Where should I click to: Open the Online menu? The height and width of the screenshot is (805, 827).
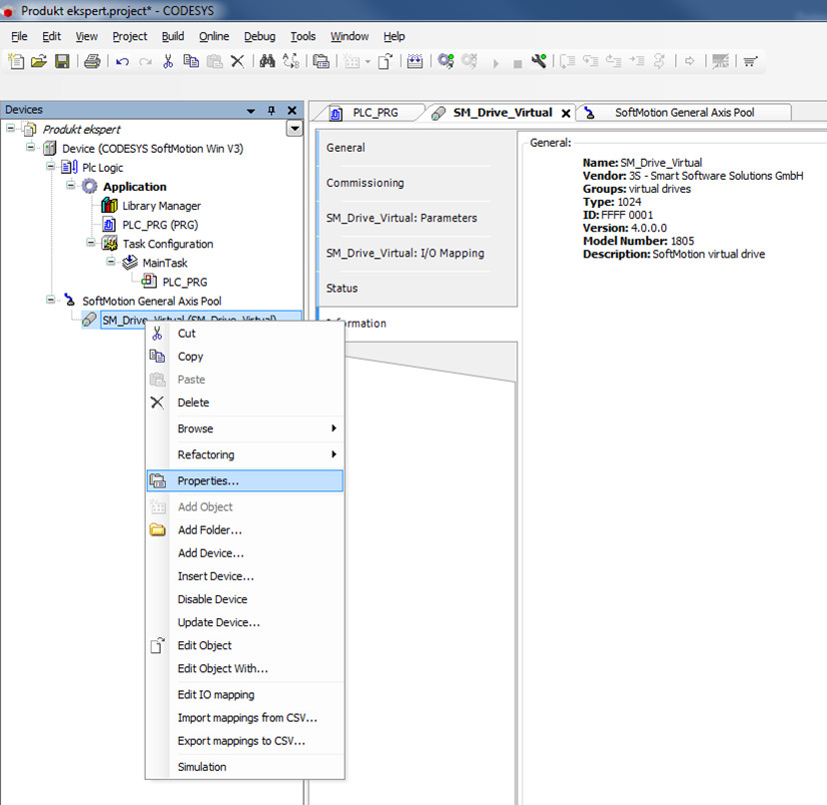coord(214,36)
